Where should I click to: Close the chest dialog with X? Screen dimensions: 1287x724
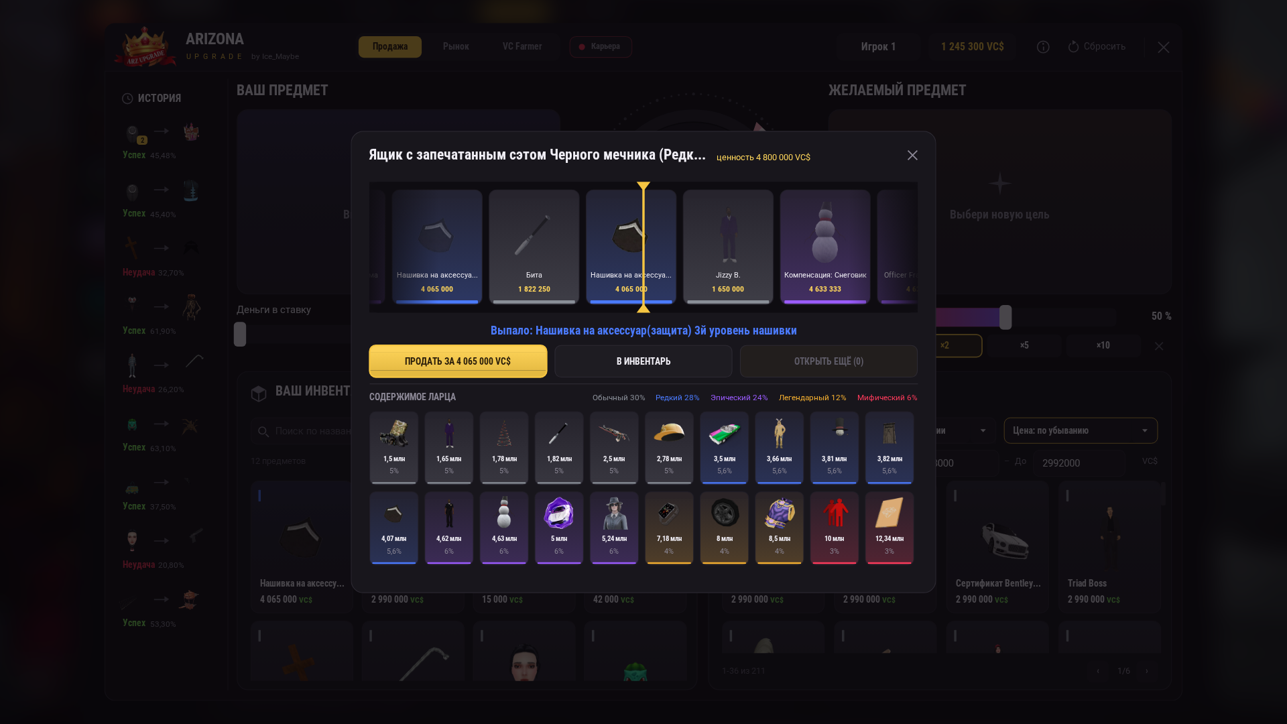pos(912,156)
